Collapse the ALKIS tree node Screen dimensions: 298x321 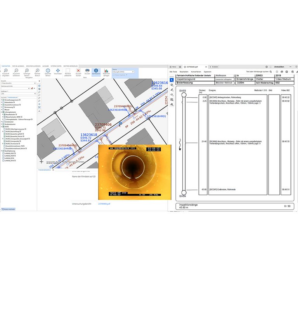(x=2, y=127)
